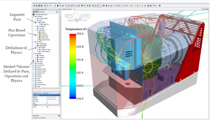Image resolution: width=210 pixels, height=120 pixels.
Task: Click the blue help question-mark icon
Action: [x=59, y=116]
